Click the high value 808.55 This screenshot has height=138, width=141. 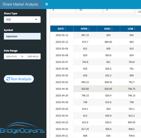pyautogui.click(x=108, y=82)
